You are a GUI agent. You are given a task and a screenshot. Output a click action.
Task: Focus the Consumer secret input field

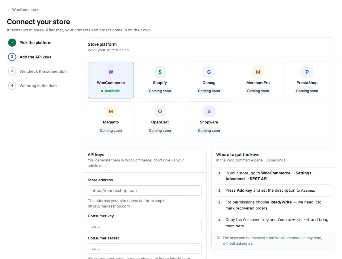145,249
